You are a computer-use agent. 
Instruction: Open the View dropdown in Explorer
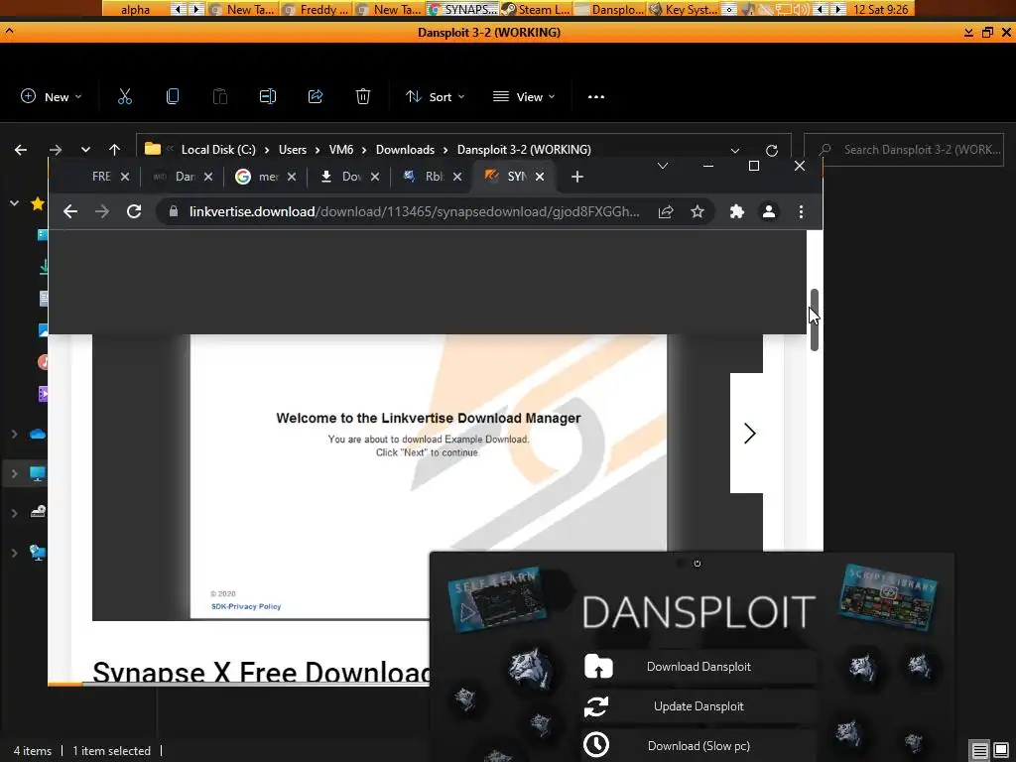tap(524, 96)
